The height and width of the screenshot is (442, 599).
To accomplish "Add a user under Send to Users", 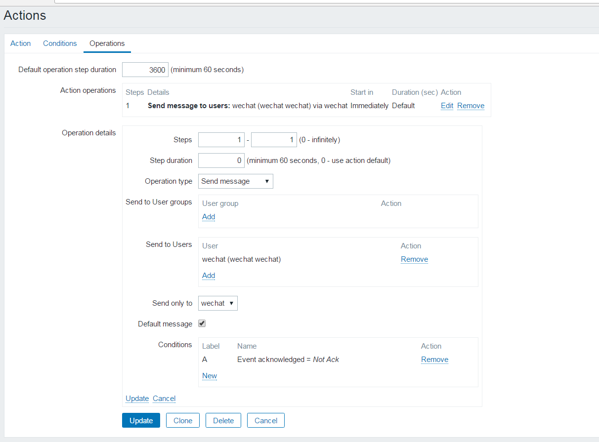I will click(x=209, y=276).
